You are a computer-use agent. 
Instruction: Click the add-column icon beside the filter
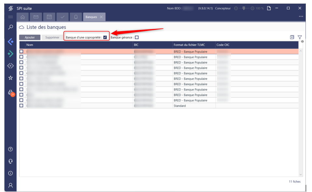click(292, 37)
